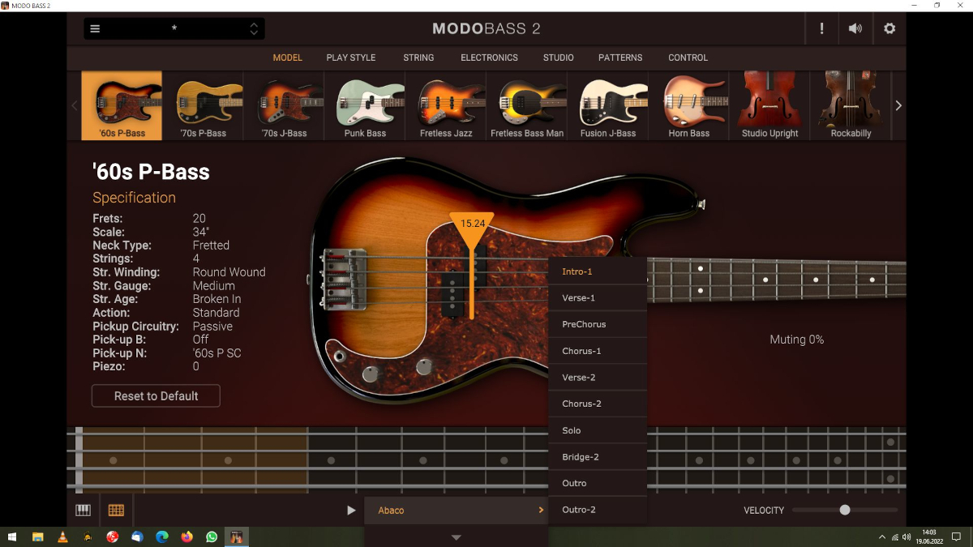Click the preset up/down stepper arrows
The image size is (973, 547).
click(254, 29)
